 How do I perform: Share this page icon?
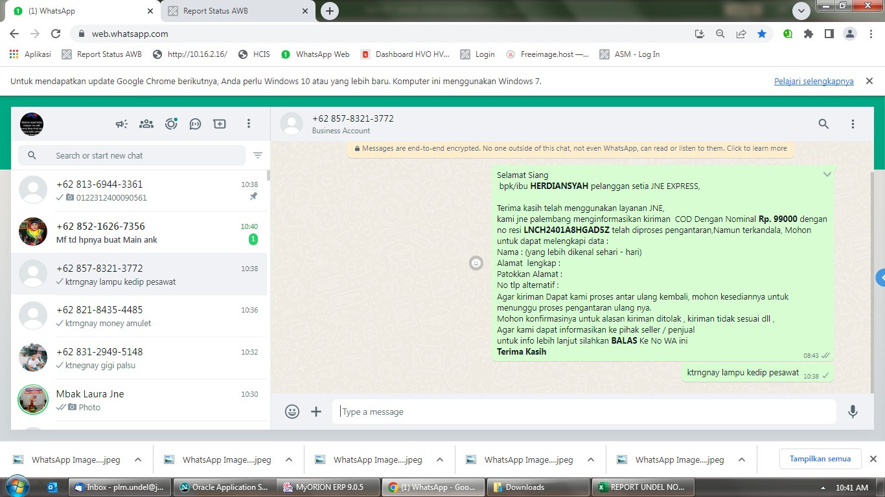tap(741, 34)
